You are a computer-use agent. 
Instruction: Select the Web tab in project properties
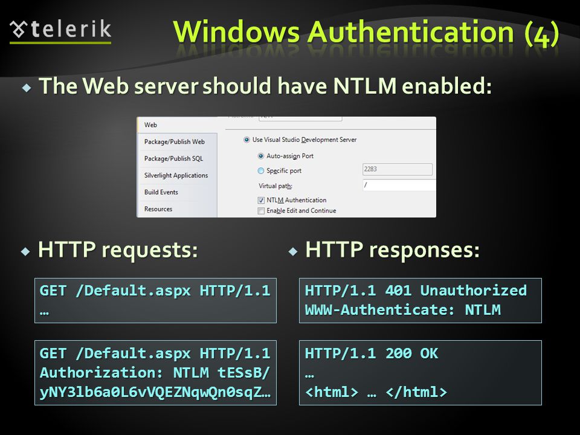(x=177, y=125)
